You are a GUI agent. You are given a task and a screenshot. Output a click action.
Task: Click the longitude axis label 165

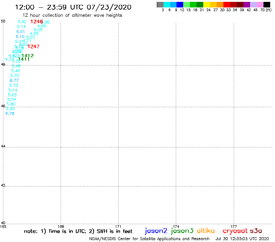(x=3, y=226)
